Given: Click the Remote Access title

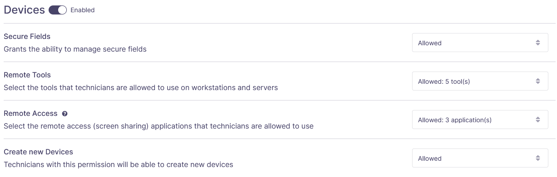Looking at the screenshot, I should point(30,113).
